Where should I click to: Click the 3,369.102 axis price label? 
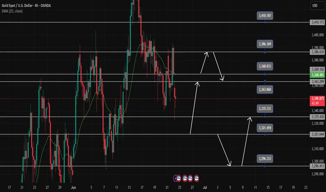318,69
